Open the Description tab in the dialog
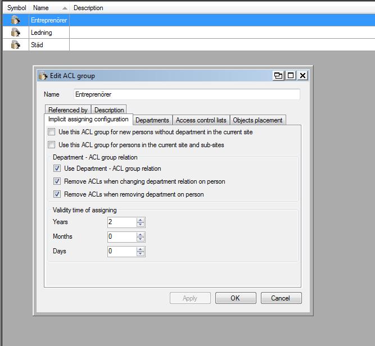Image resolution: width=375 pixels, height=346 pixels. (109, 110)
